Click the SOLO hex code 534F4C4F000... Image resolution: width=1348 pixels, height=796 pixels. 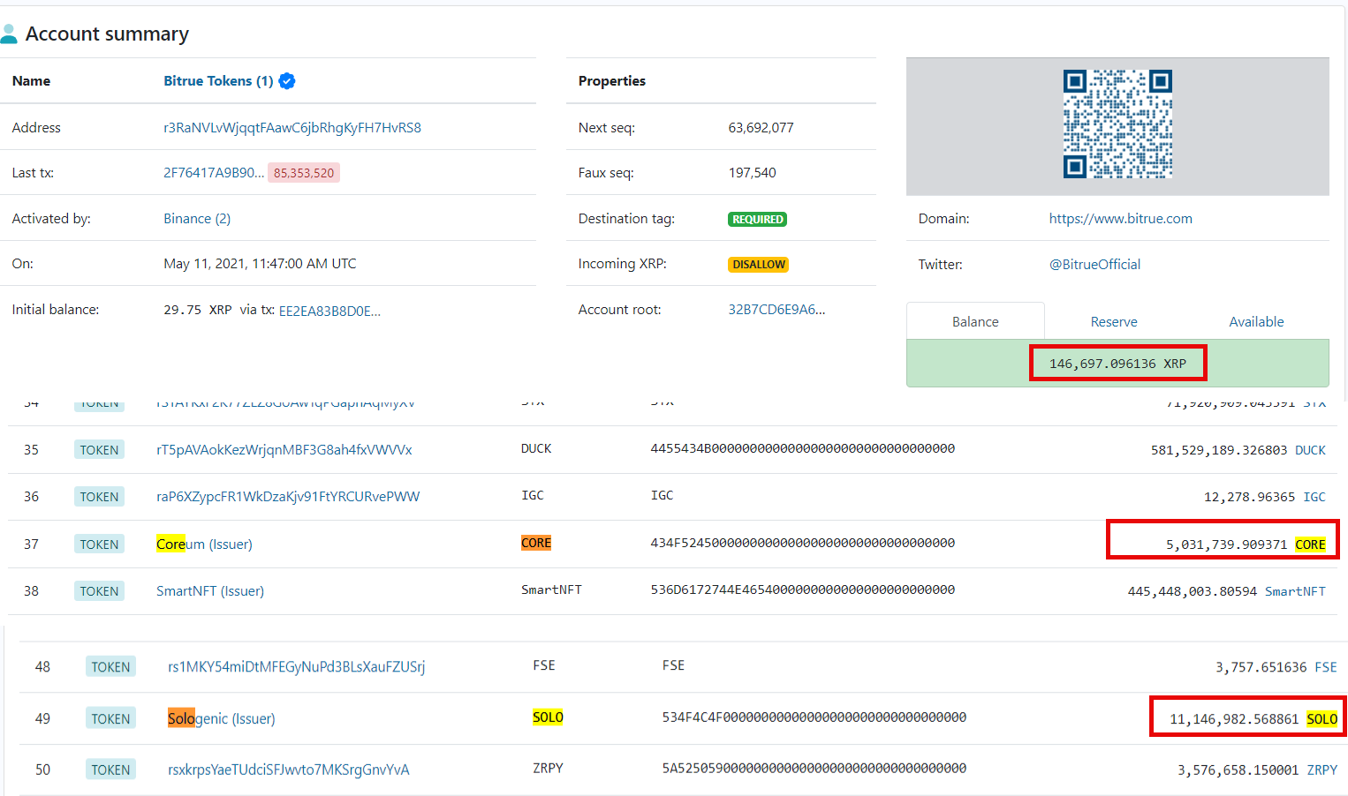click(x=814, y=717)
